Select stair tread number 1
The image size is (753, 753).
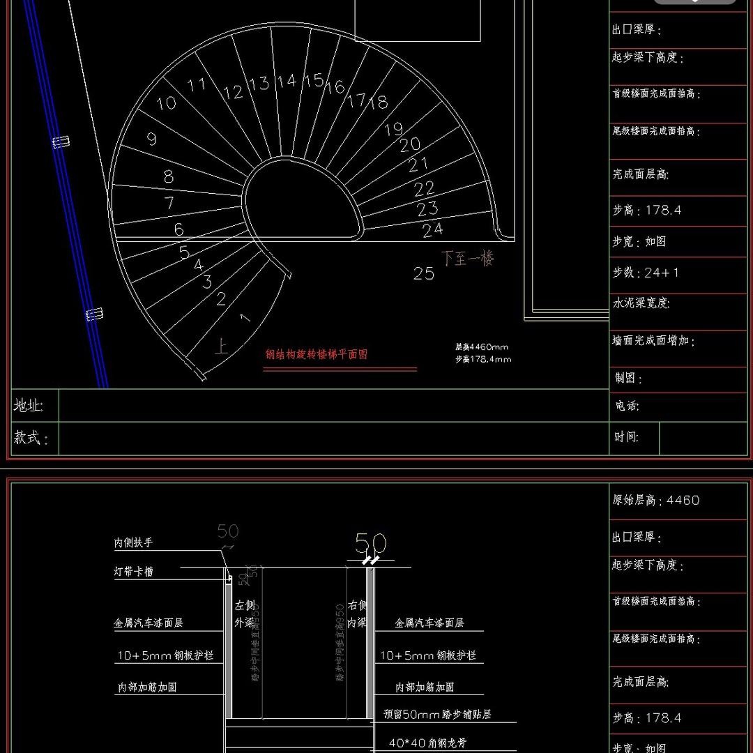pos(244,318)
